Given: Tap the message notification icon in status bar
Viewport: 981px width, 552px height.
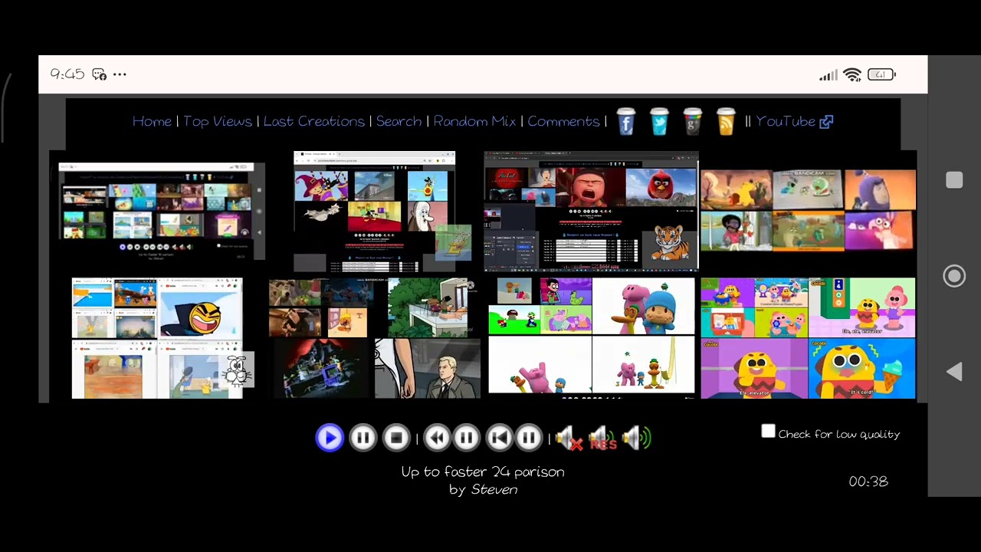Looking at the screenshot, I should (x=99, y=74).
